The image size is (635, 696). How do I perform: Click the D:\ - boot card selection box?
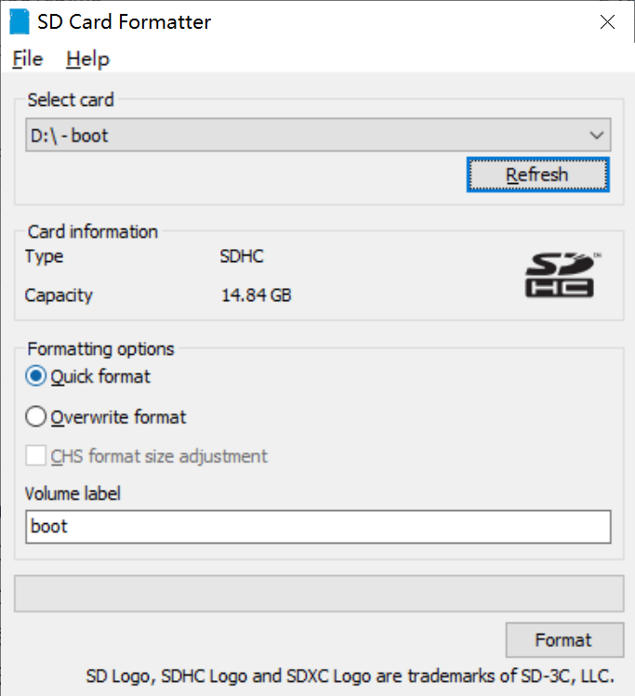(307, 136)
